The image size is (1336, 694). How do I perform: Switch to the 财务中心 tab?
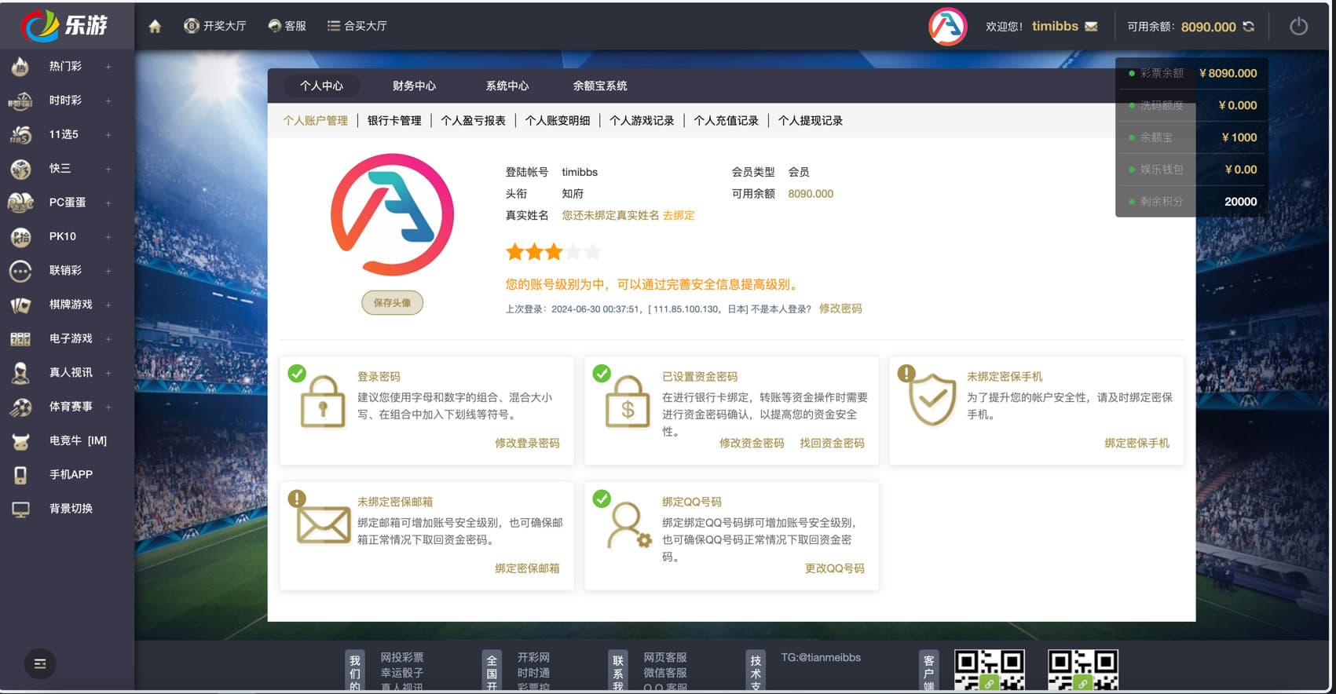tap(414, 86)
